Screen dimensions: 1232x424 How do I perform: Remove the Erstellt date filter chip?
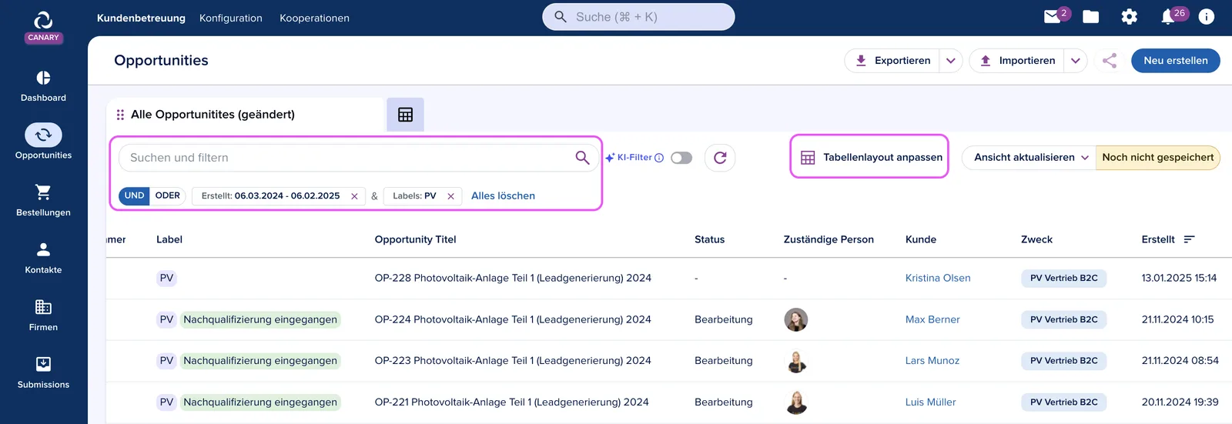tap(354, 196)
